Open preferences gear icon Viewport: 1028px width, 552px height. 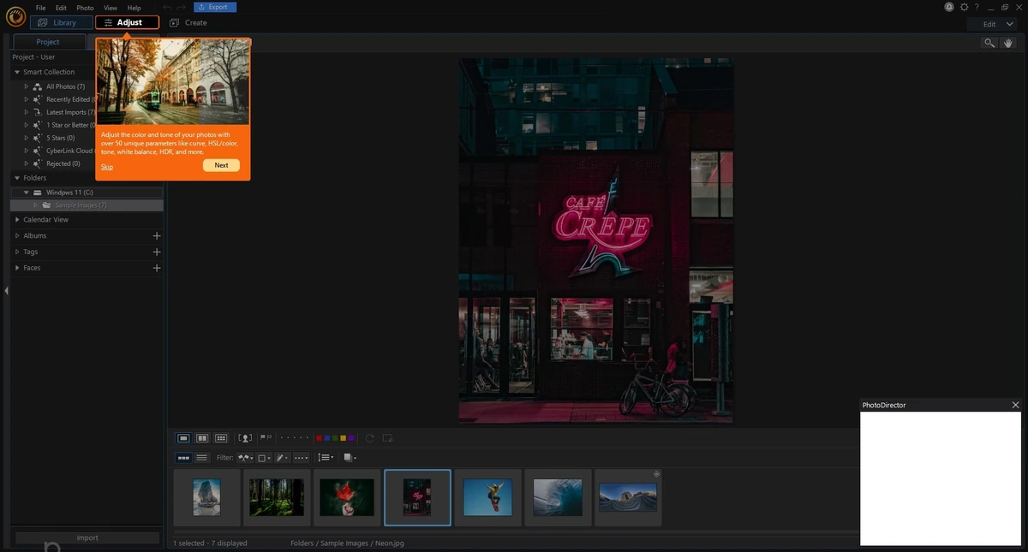click(x=964, y=7)
